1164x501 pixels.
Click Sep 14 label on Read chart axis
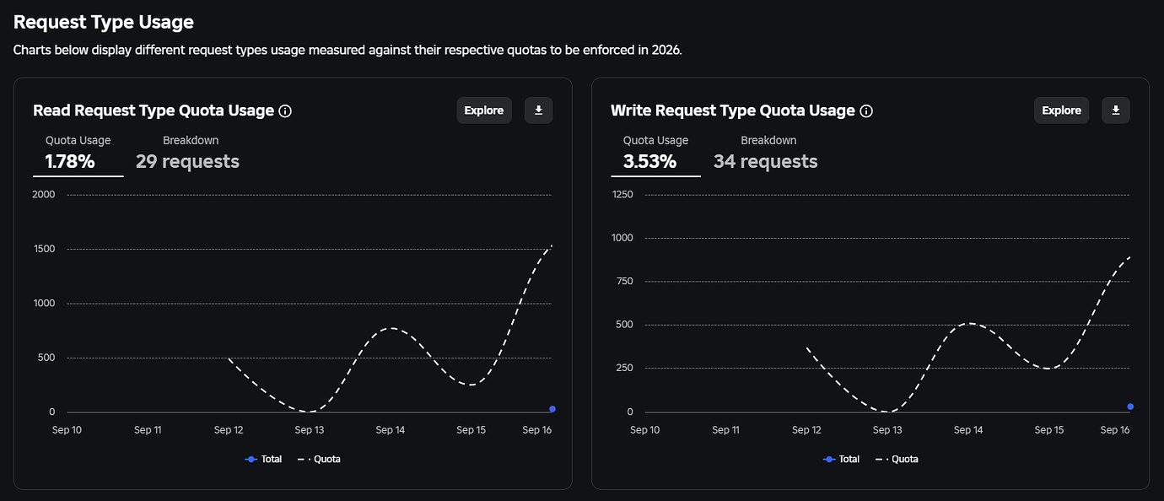point(391,430)
